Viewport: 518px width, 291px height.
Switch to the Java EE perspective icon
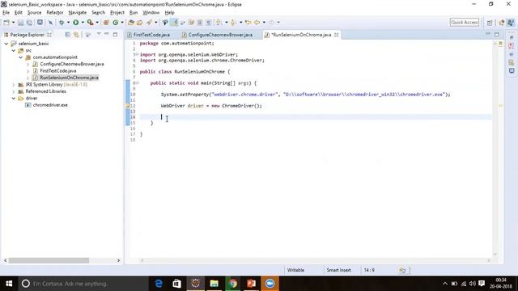[502, 23]
